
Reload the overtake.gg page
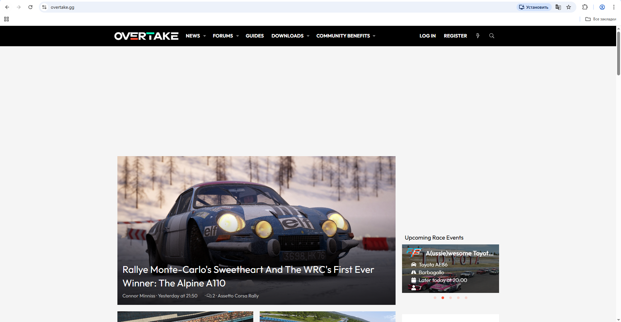tap(30, 7)
